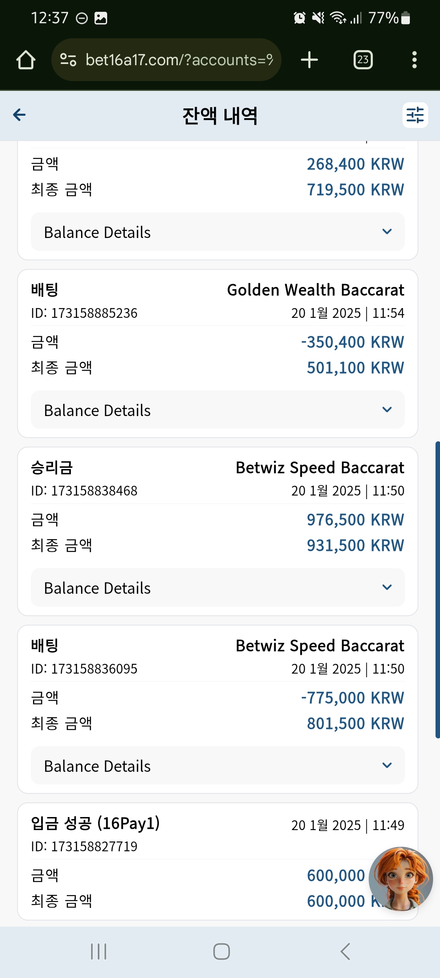Open the filter settings icon
Viewport: 440px width, 978px height.
[415, 115]
